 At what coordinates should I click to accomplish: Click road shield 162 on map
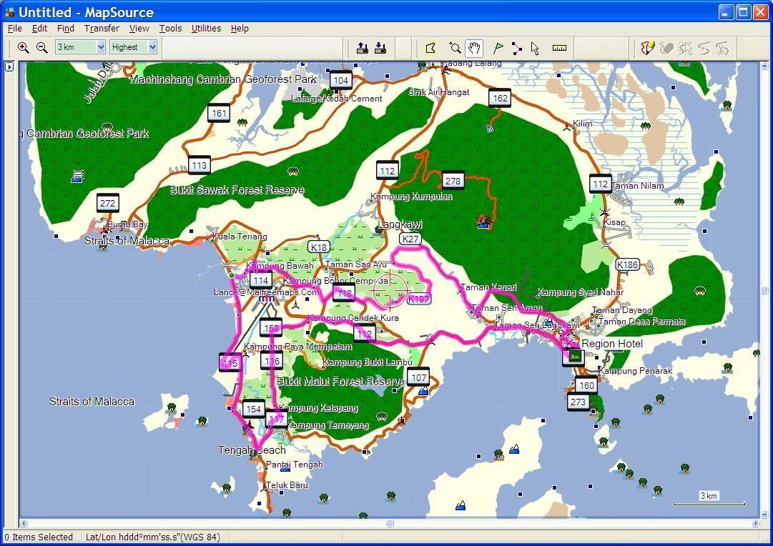[x=500, y=98]
